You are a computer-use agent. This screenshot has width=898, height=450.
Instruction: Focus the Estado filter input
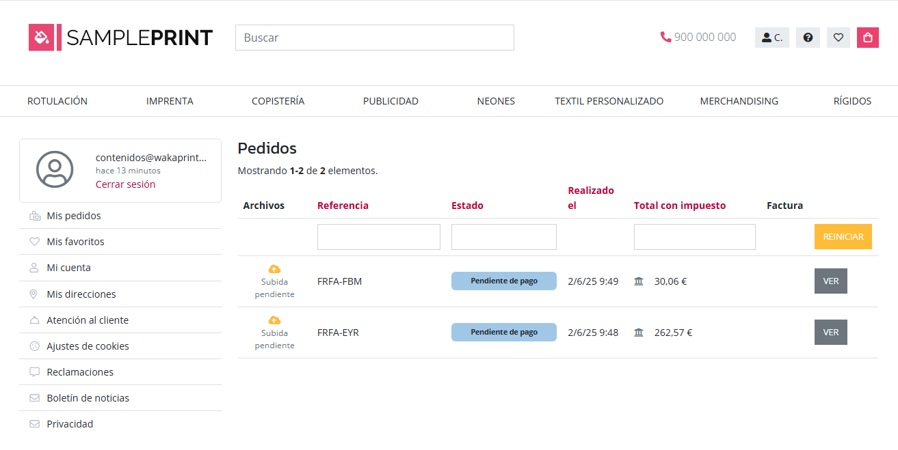pos(503,237)
